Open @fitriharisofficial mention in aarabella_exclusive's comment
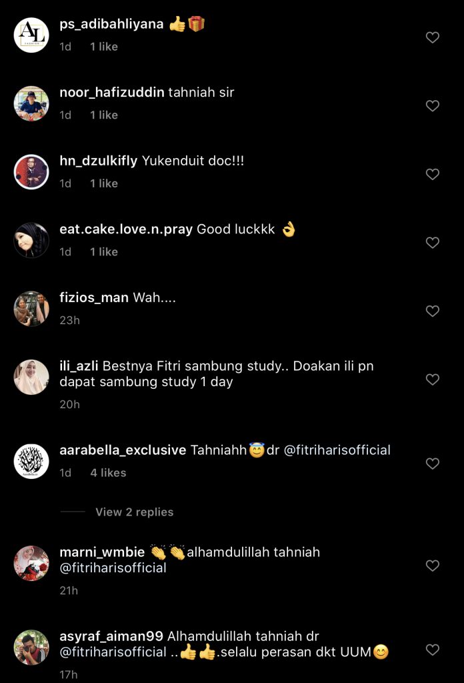 [x=337, y=450]
